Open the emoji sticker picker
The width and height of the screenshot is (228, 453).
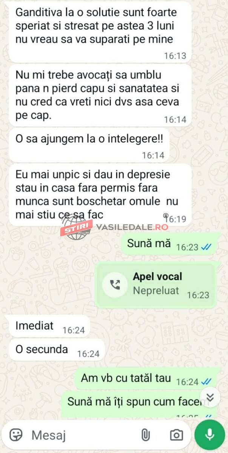coord(16,435)
